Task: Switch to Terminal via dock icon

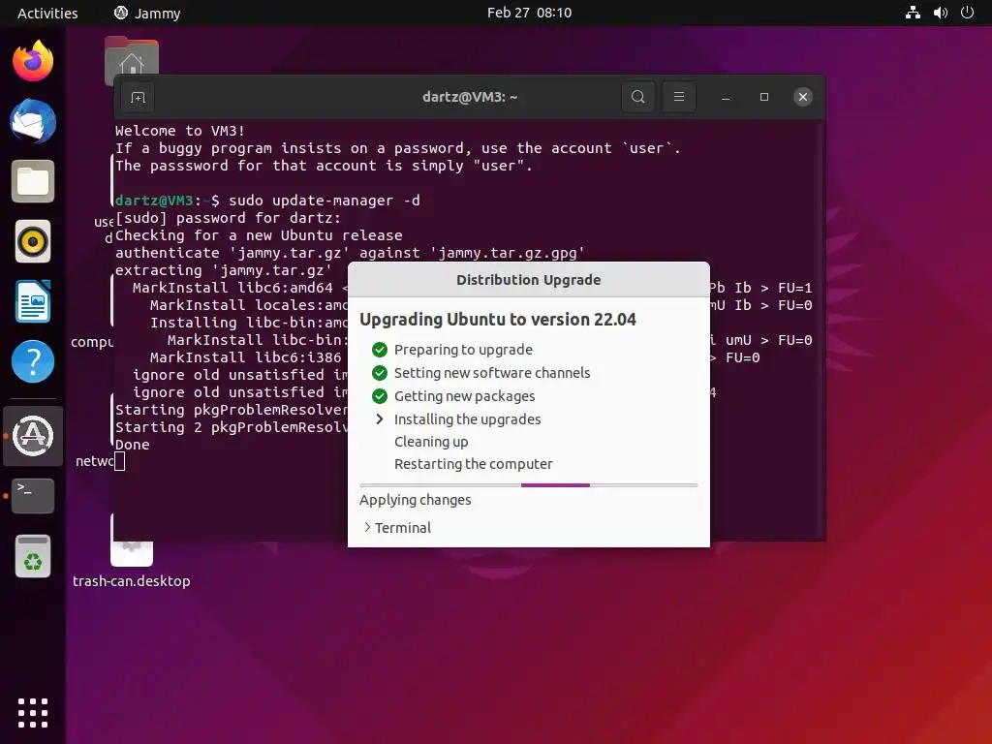Action: (33, 496)
